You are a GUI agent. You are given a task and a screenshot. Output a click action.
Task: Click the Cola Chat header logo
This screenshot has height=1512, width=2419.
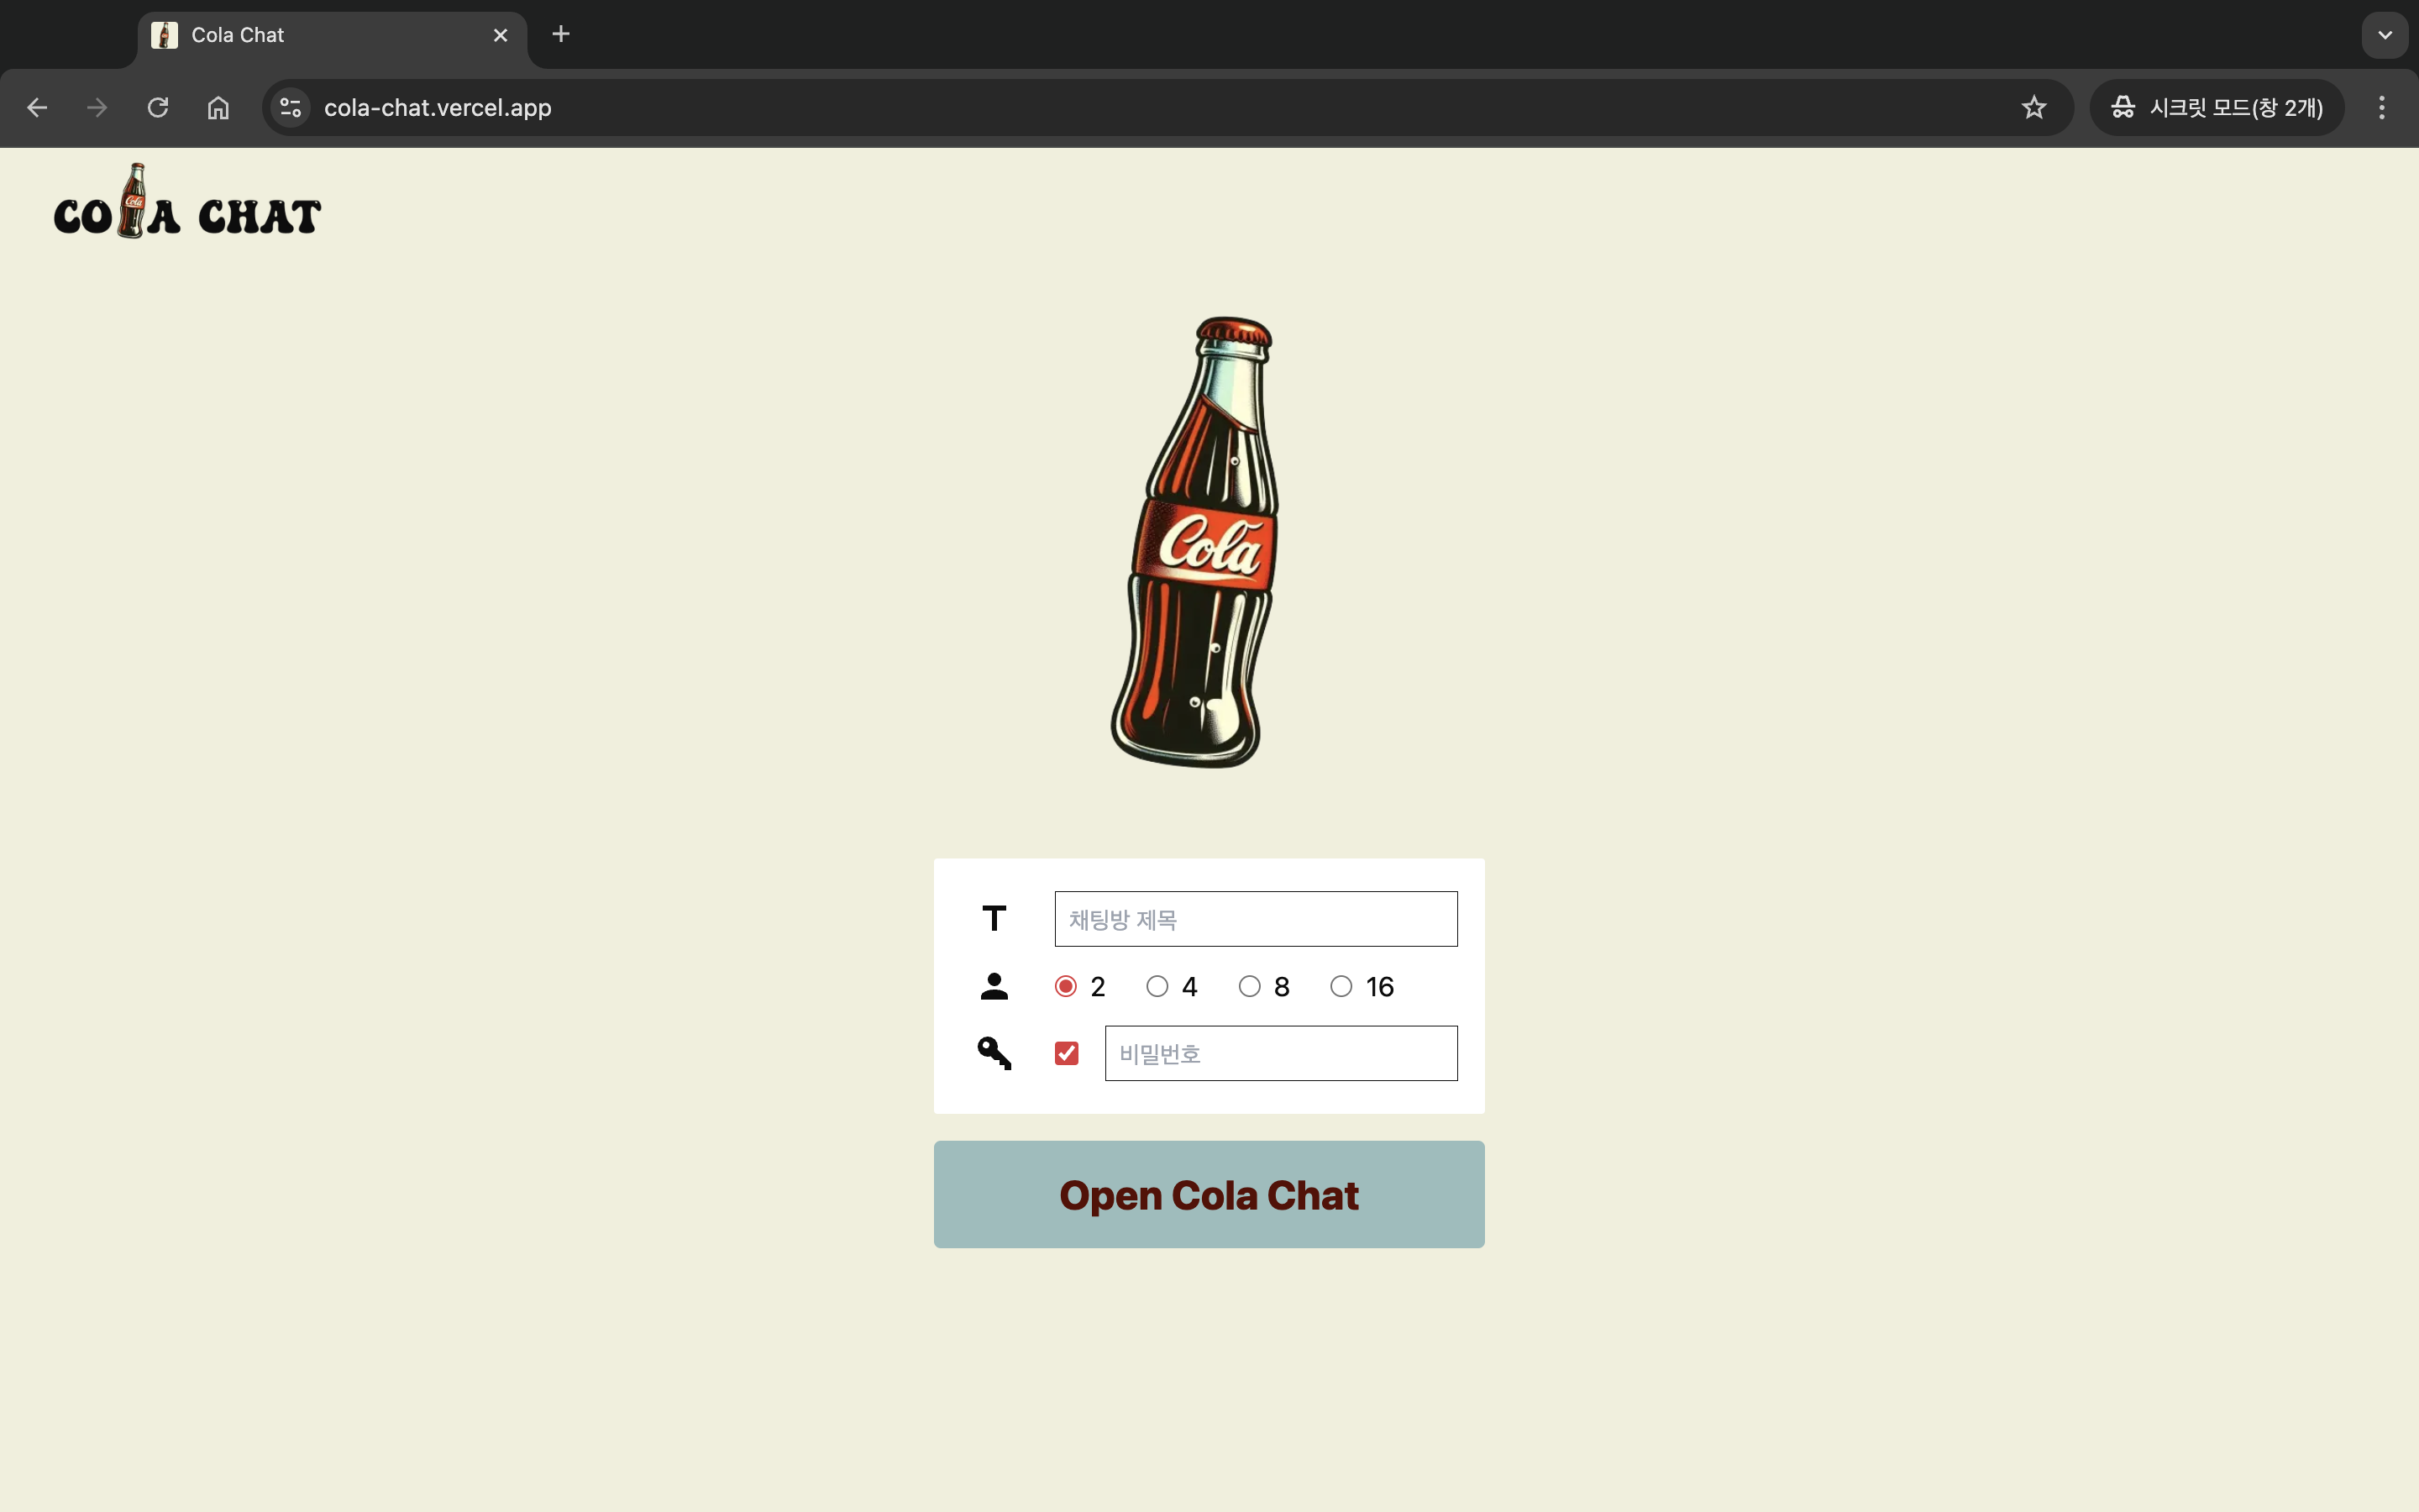187,202
